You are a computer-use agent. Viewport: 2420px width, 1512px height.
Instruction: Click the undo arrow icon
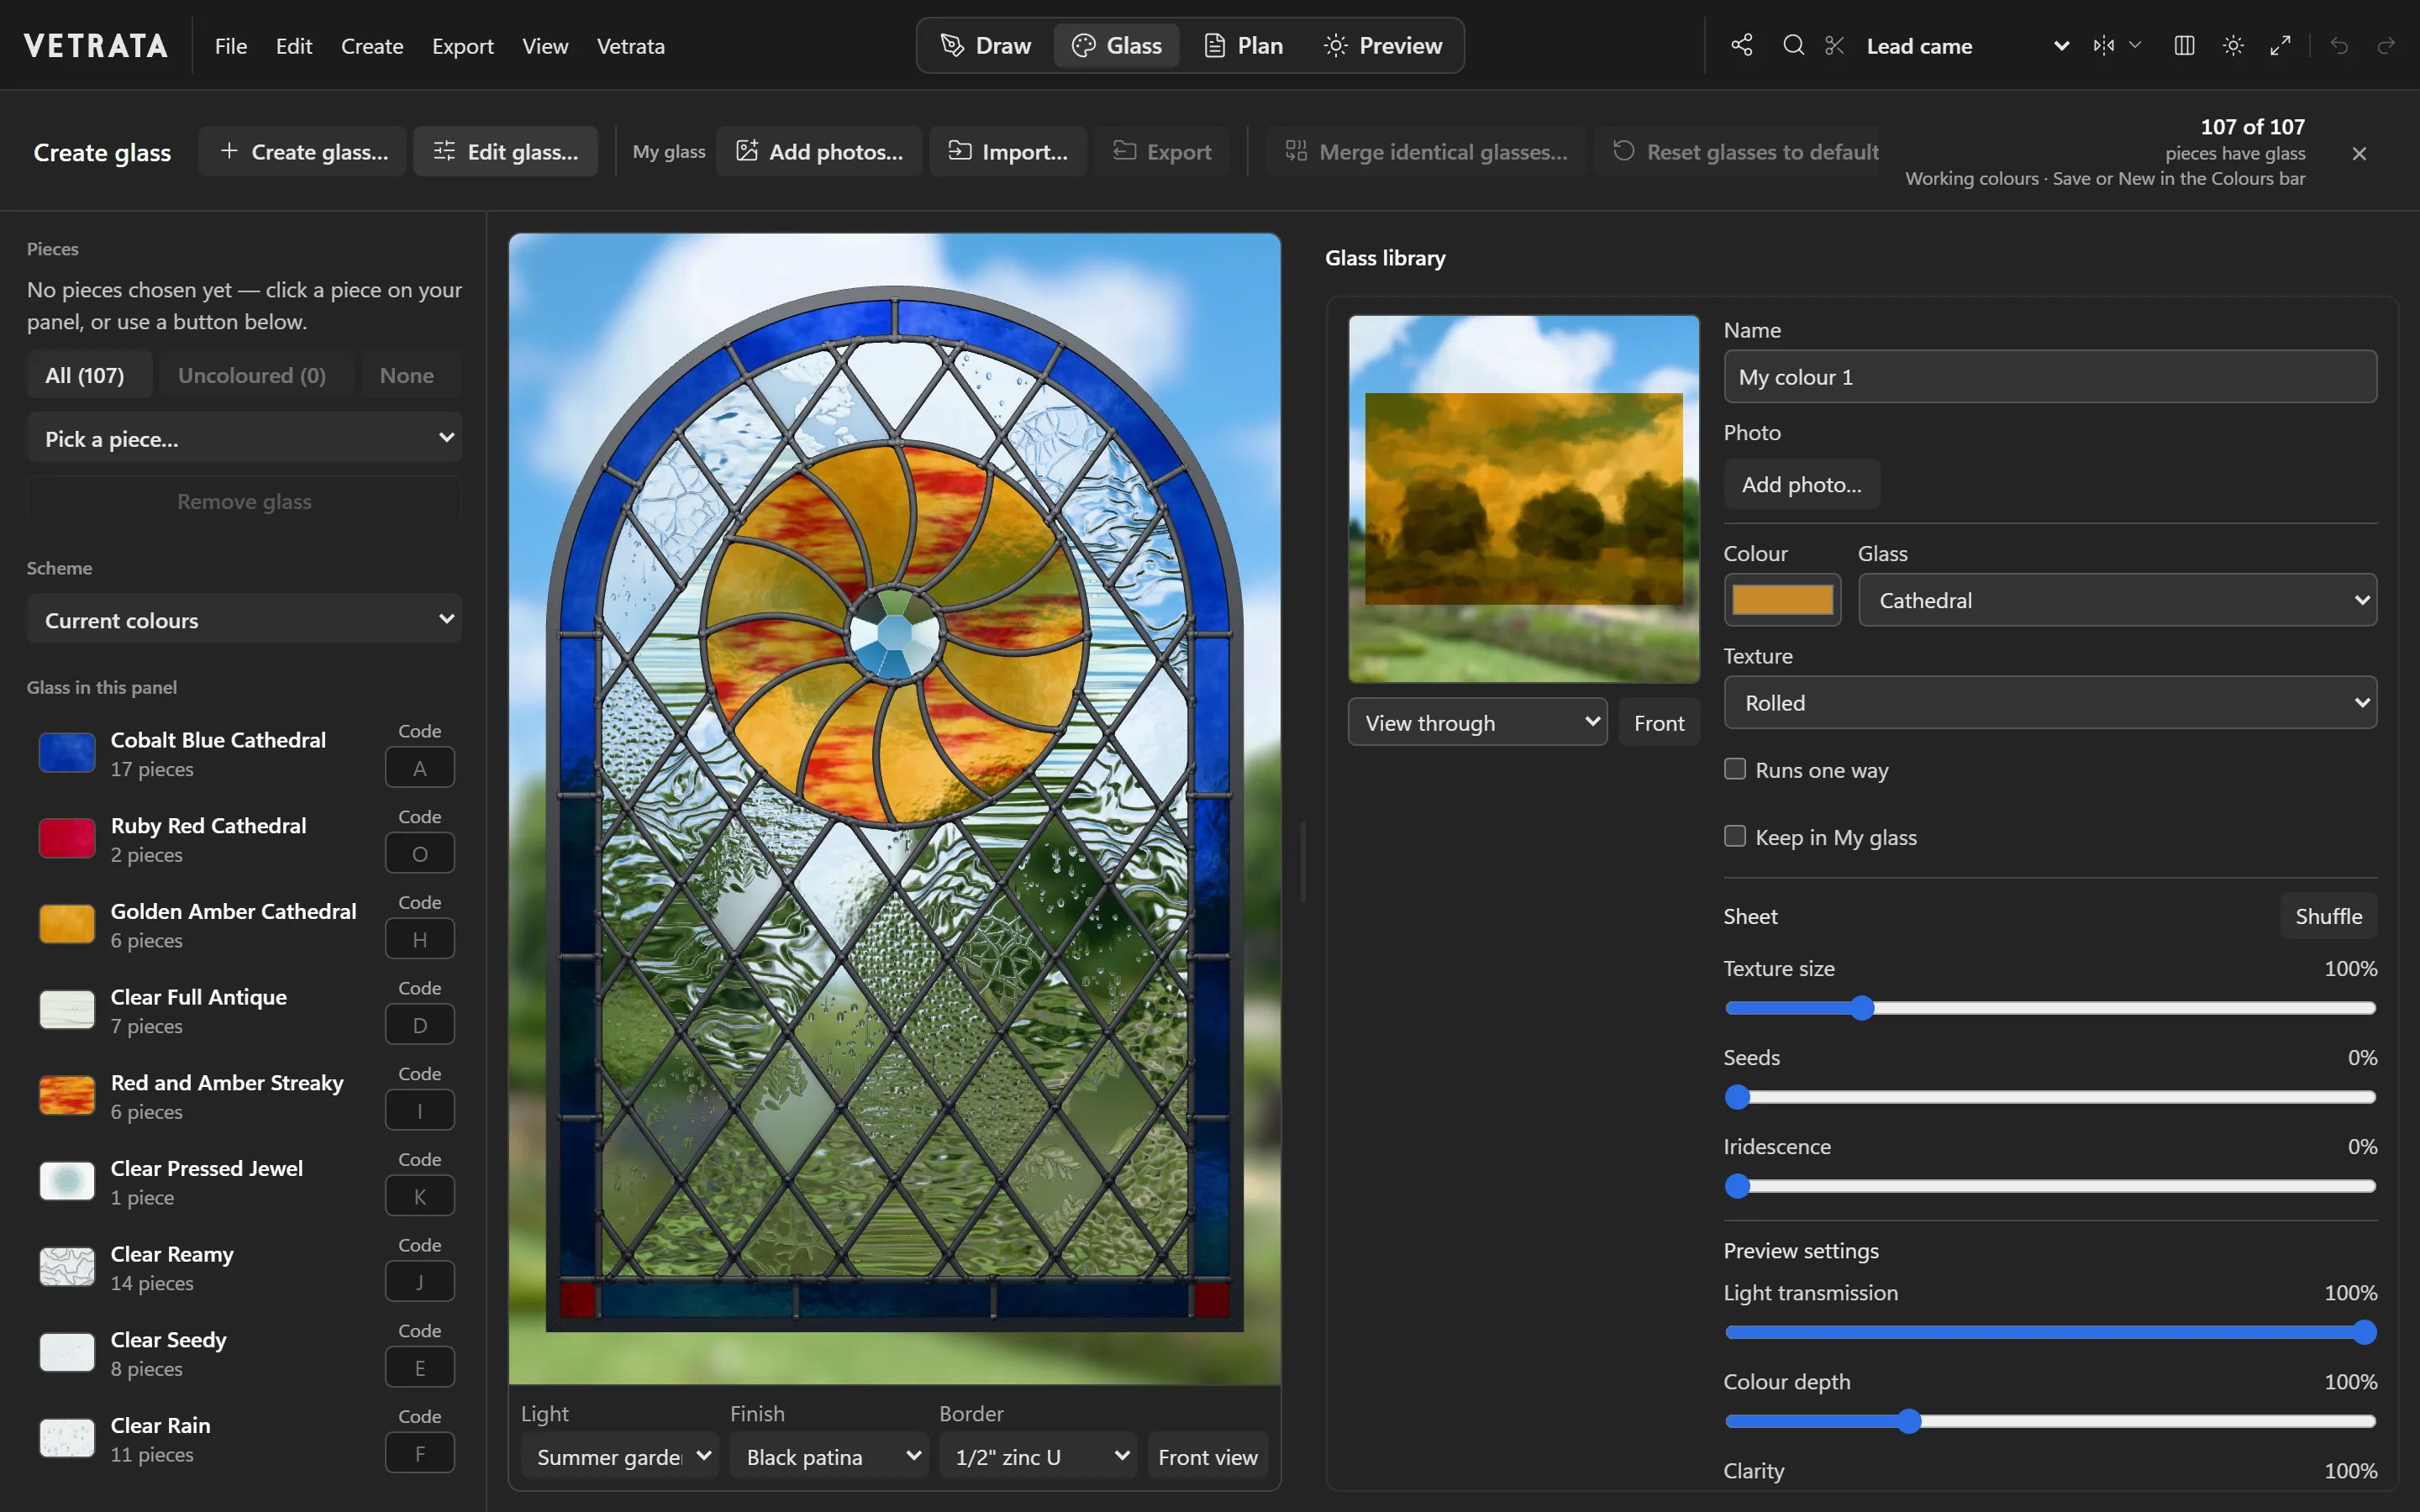[2339, 45]
